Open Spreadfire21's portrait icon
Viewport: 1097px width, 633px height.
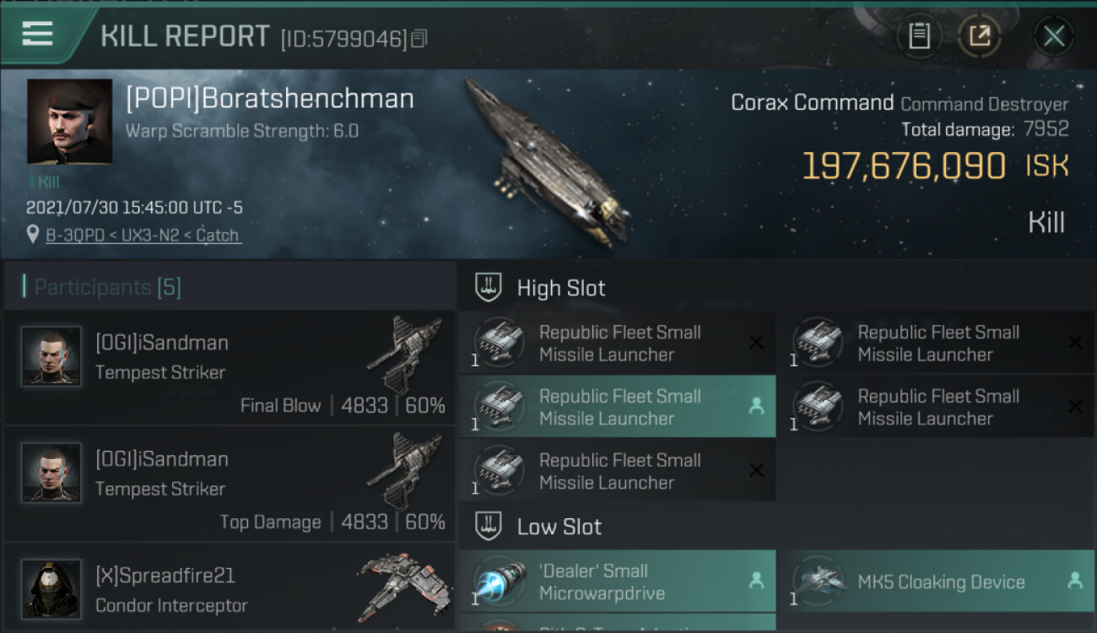(51, 588)
